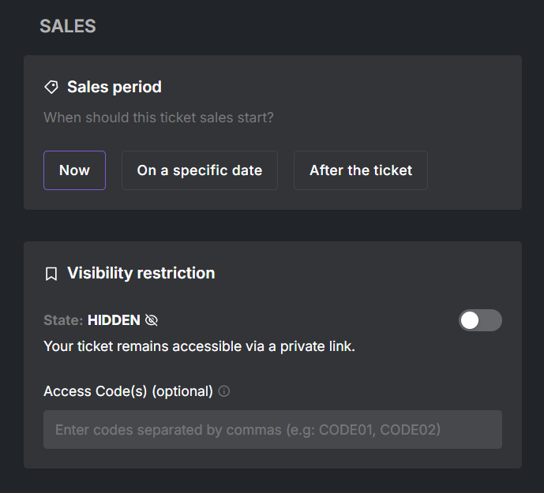Focus the access codes input field
Viewport: 544px width, 493px height.
[x=272, y=430]
